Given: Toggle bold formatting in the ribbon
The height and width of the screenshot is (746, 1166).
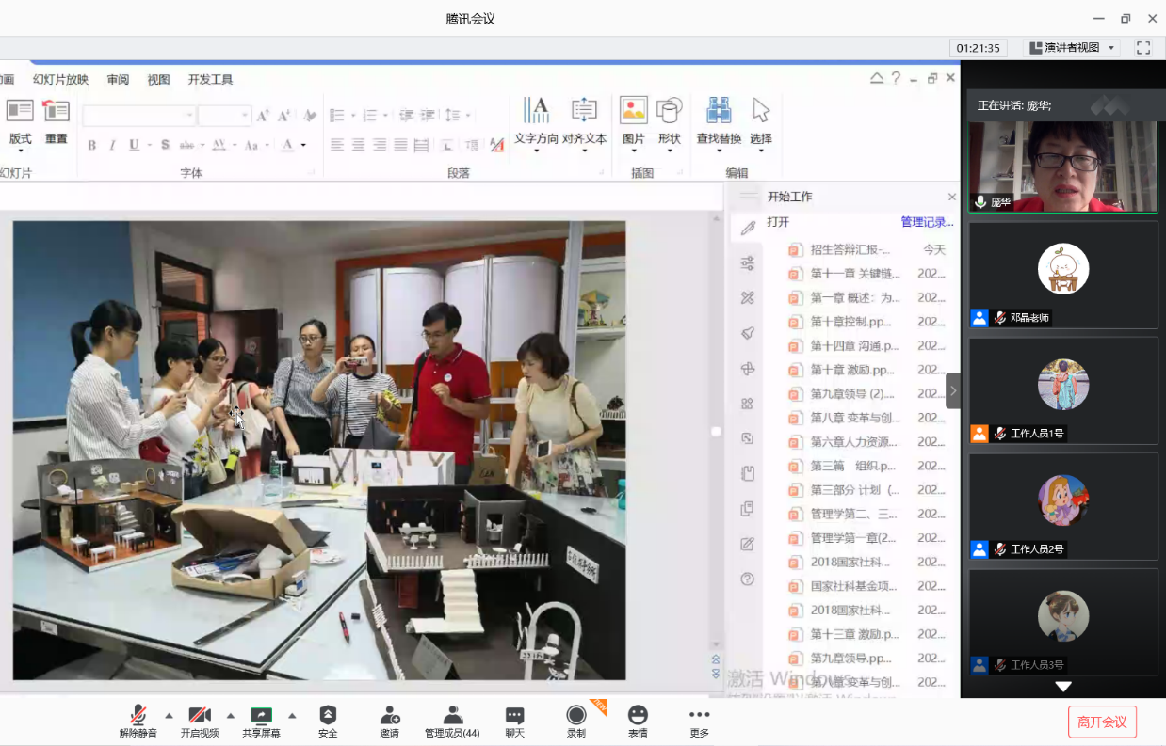Looking at the screenshot, I should click(92, 145).
